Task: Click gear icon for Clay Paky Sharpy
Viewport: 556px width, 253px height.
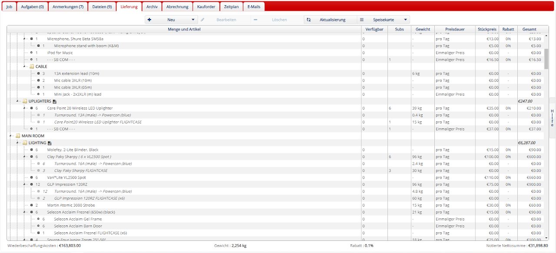Action: click(x=32, y=157)
